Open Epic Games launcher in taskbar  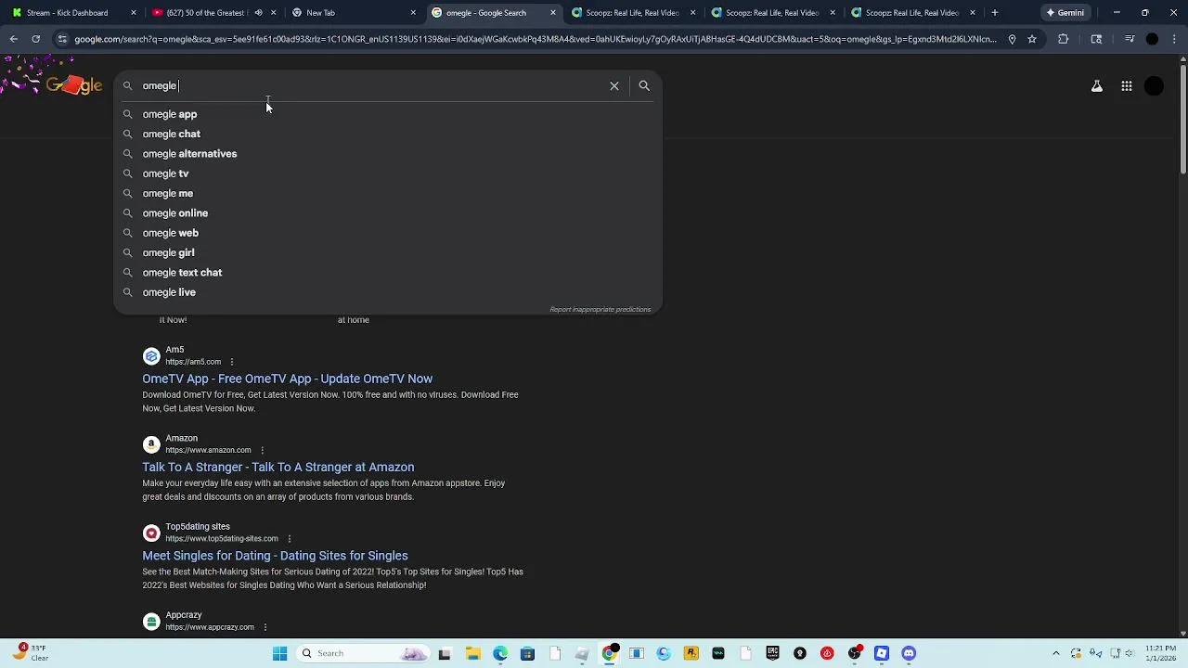point(772,653)
